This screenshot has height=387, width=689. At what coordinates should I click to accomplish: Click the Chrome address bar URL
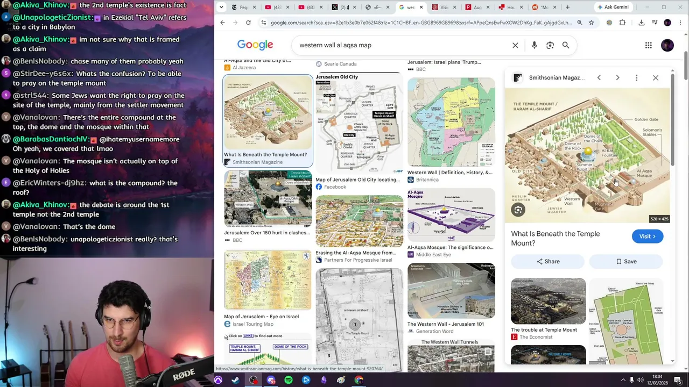point(421,23)
